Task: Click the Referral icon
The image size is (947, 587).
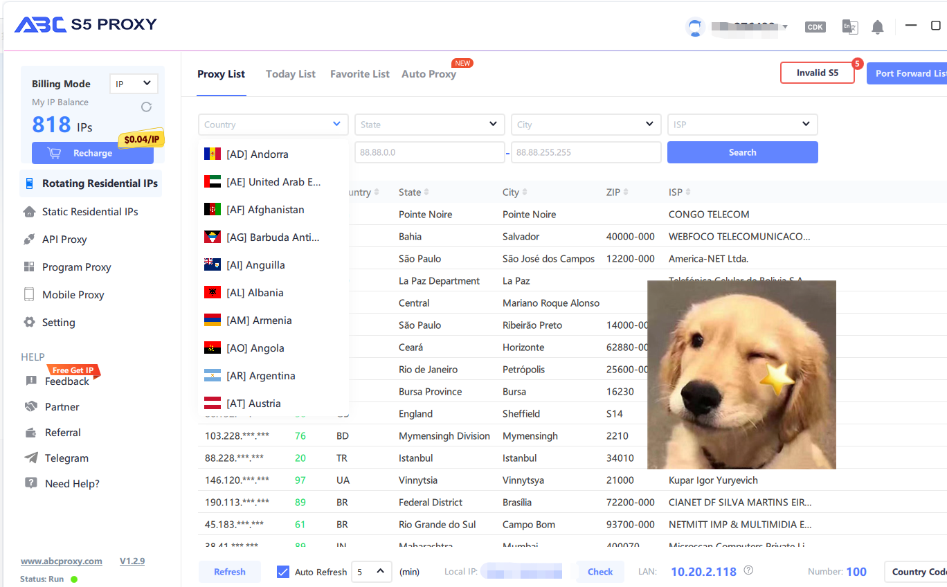Action: [30, 433]
